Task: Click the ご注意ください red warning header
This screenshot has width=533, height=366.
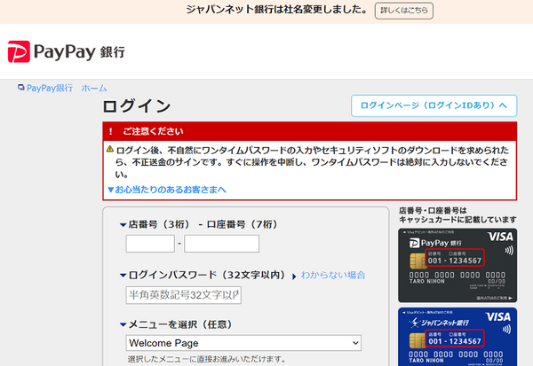Action: [x=310, y=131]
